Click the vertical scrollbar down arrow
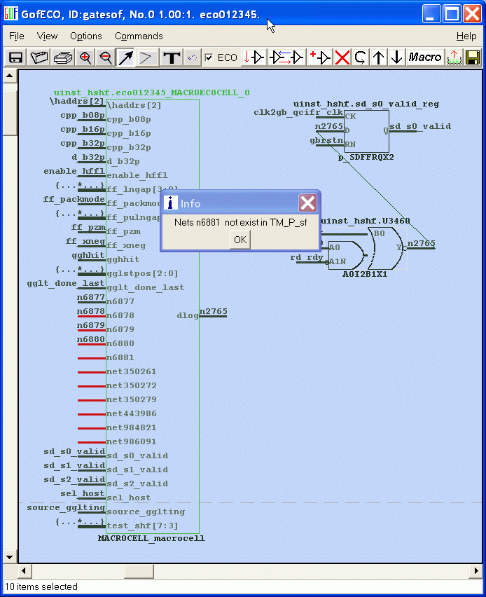486x597 pixels. click(10, 557)
